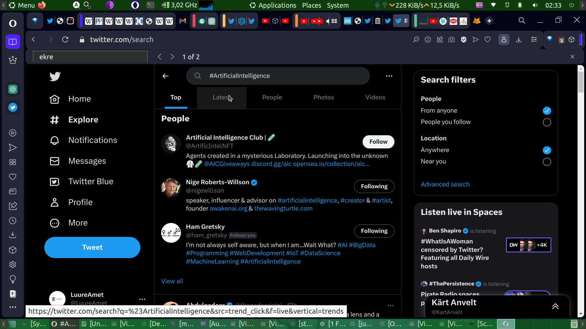
Task: Click the Twitter search field
Action: click(278, 76)
